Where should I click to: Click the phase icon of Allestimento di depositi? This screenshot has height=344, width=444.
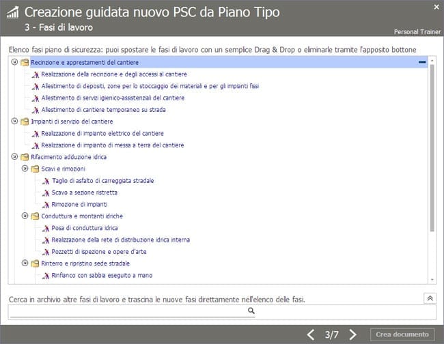tap(36, 87)
